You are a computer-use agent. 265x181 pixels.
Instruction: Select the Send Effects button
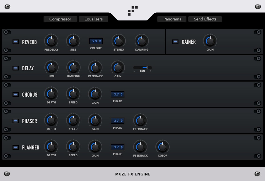[205, 19]
